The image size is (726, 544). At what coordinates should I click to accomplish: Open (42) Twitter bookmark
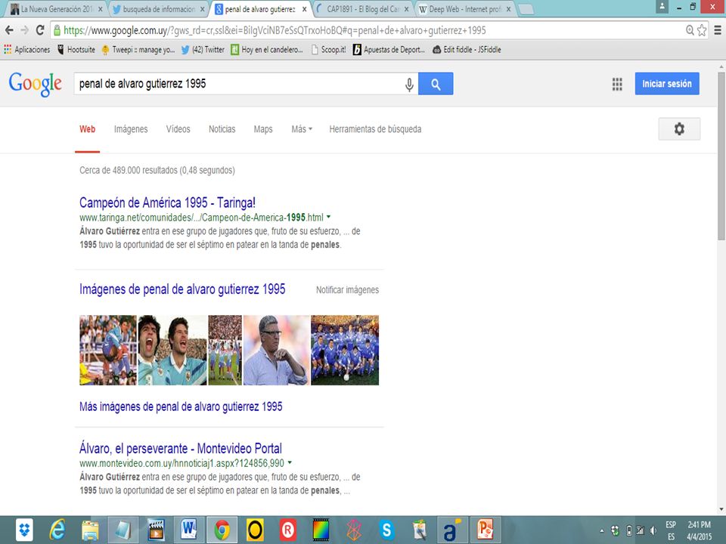[203, 50]
